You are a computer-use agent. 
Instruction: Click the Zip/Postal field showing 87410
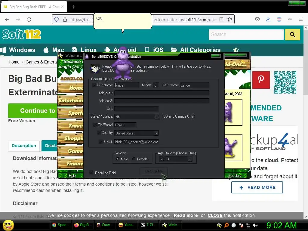click(125, 125)
